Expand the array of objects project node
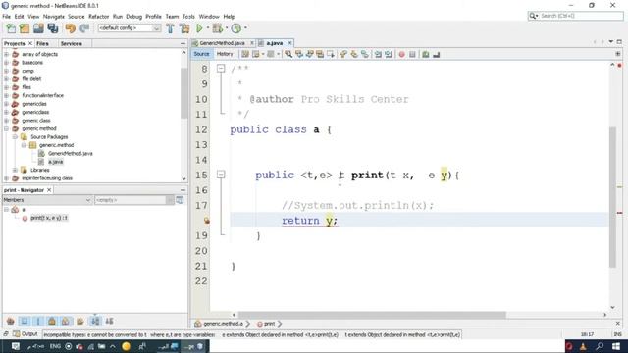The image size is (628, 353). click(6, 54)
